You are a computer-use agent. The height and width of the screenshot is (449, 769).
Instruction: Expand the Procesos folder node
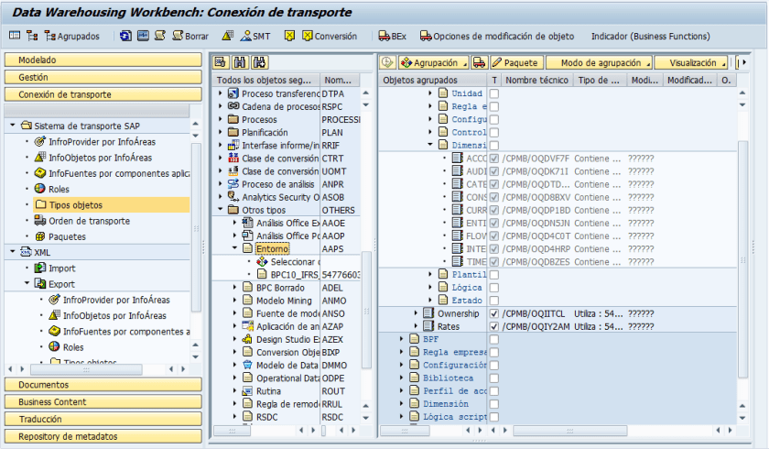point(221,120)
